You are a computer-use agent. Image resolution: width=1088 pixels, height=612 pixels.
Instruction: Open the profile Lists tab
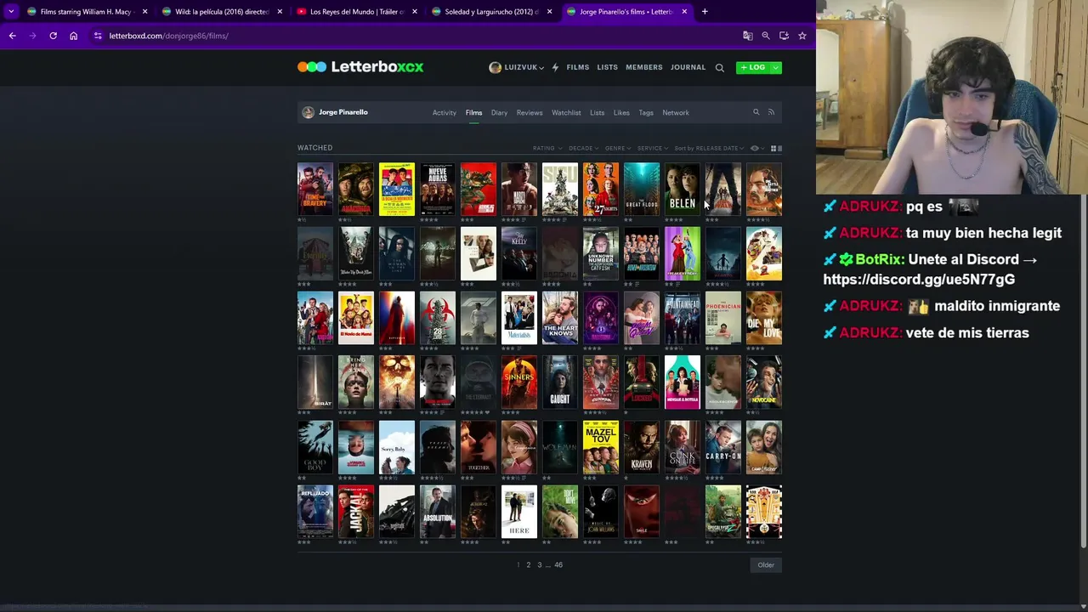point(598,112)
